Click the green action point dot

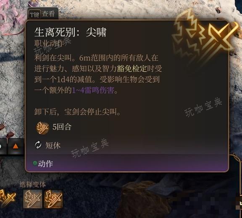35,163
